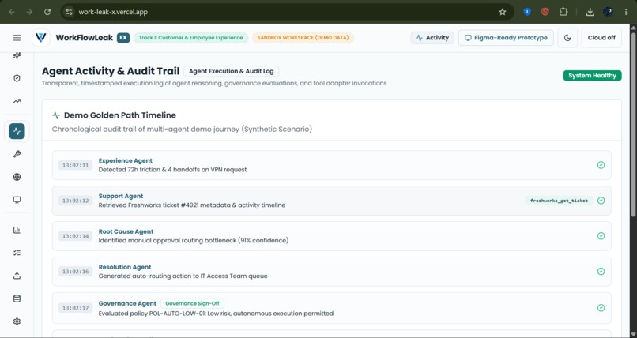
Task: Click the Experience Agent row check icon
Action: coord(601,165)
